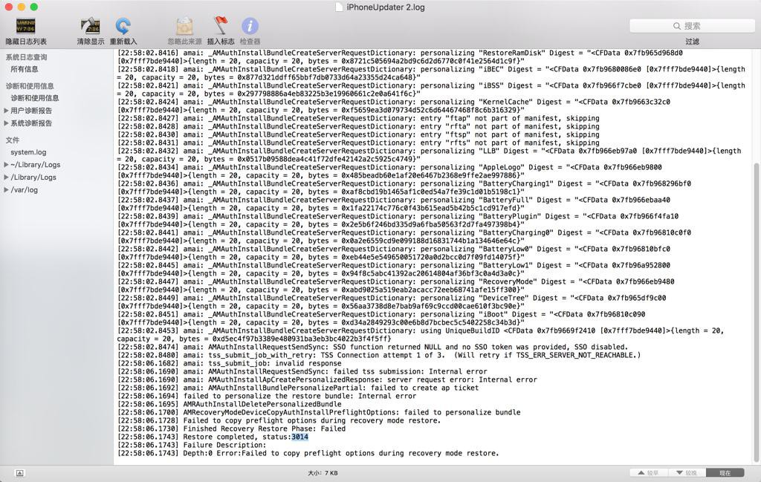Image resolution: width=761 pixels, height=482 pixels.
Task: Click the "failed to personalize the restore bundle" line
Action: (x=267, y=396)
